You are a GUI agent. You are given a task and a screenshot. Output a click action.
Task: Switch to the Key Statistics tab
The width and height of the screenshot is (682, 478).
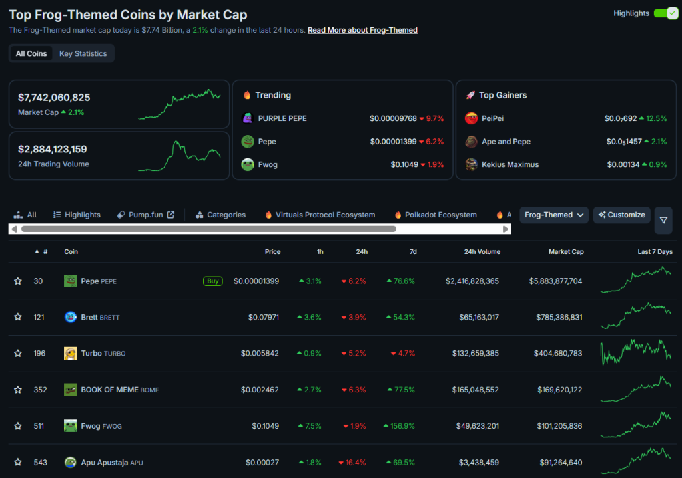click(x=83, y=53)
